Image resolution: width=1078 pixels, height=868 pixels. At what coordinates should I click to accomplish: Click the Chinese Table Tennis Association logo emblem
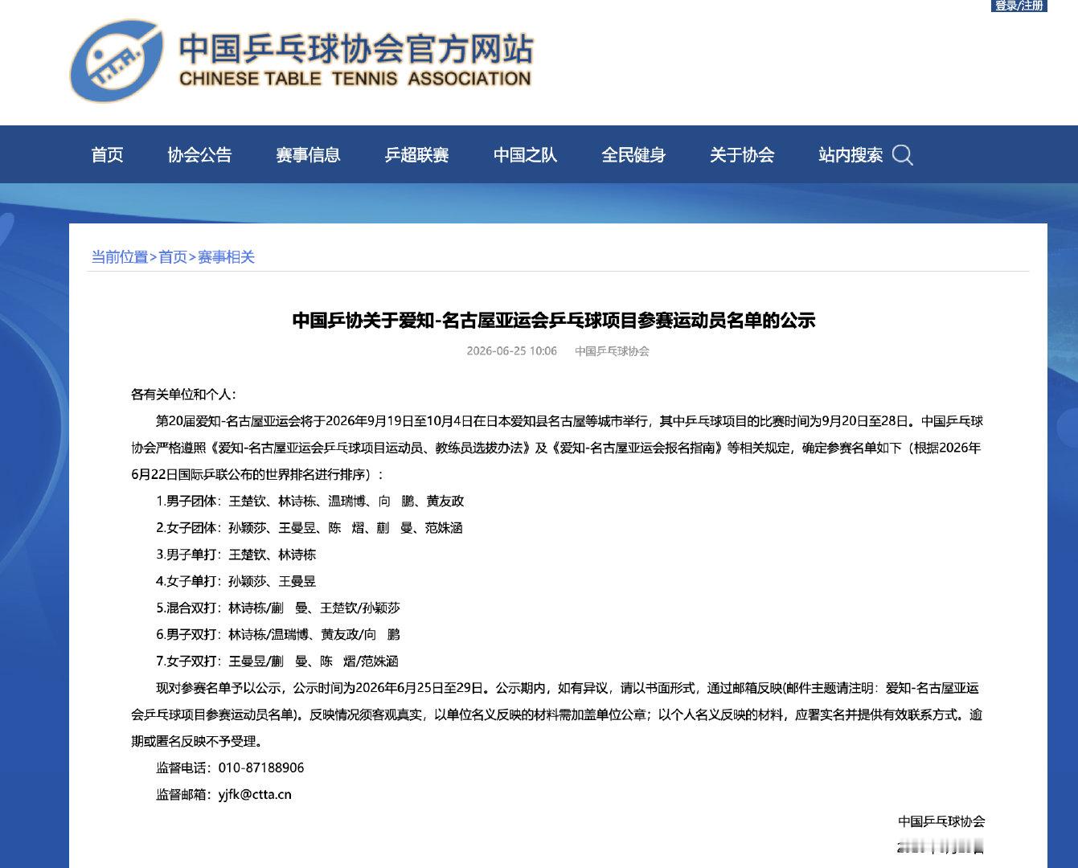[x=117, y=61]
